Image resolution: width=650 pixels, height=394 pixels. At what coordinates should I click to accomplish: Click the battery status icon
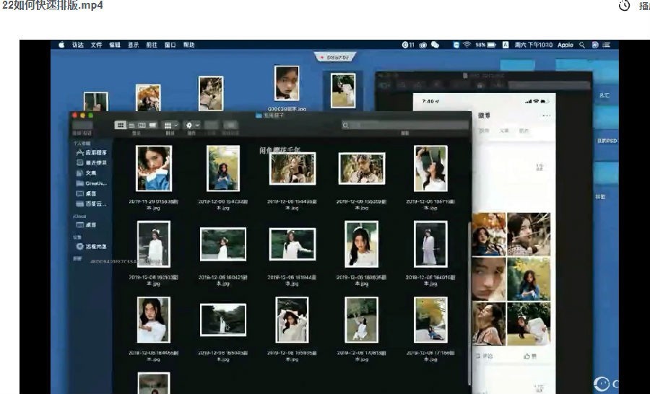coord(492,45)
